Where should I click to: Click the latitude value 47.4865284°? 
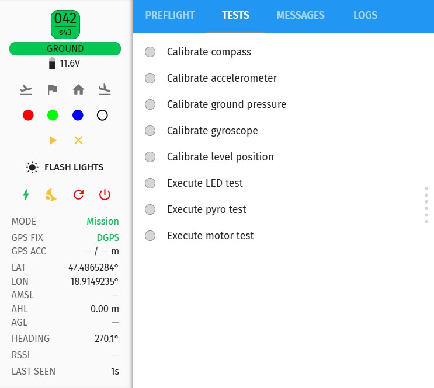(93, 267)
